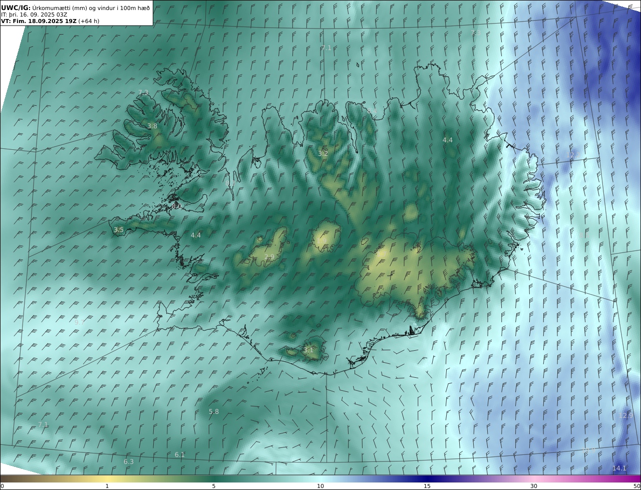Click the map value 6.3
The width and height of the screenshot is (641, 490).
(129, 461)
